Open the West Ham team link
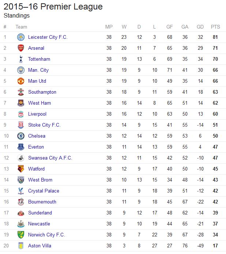The image size is (226, 254). point(39,103)
